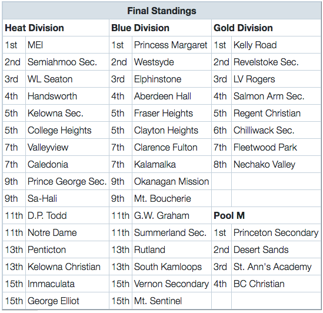
Task: Select the Semiahmoo Sec. entry
Action: coord(67,62)
